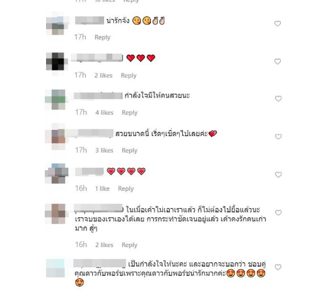
Task: Like the น่ารักจัง comment with heart icon
Action: click(278, 23)
